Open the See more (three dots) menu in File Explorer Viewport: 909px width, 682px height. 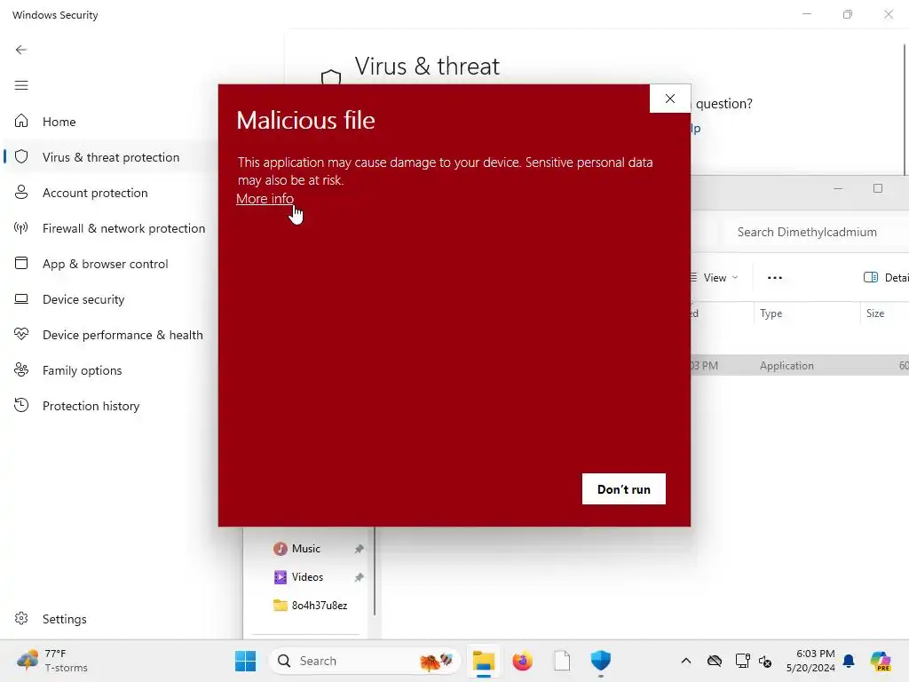[x=774, y=277]
